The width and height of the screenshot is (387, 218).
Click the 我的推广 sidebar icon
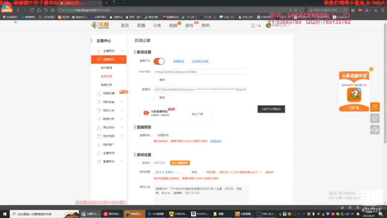click(x=99, y=144)
